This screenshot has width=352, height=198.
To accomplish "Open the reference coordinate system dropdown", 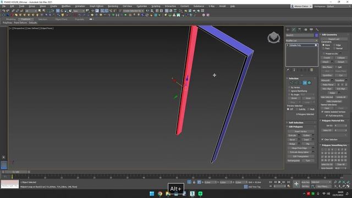I will 79,11.
